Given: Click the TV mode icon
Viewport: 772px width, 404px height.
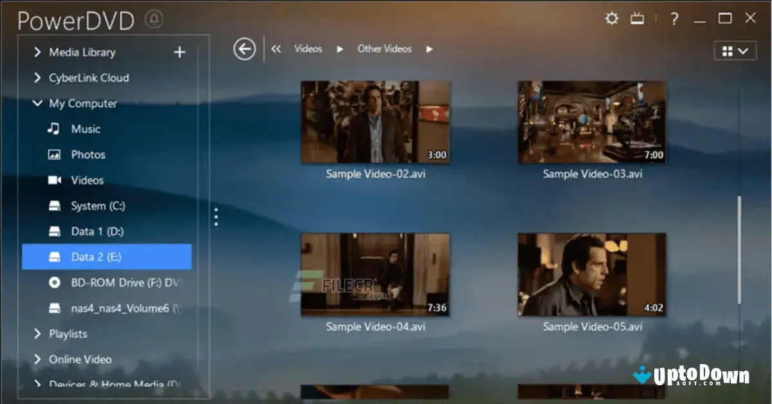Looking at the screenshot, I should point(638,18).
